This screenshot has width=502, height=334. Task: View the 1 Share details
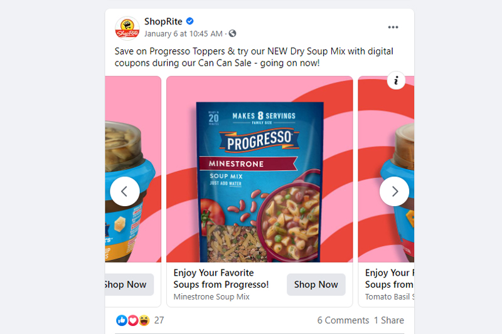[389, 320]
